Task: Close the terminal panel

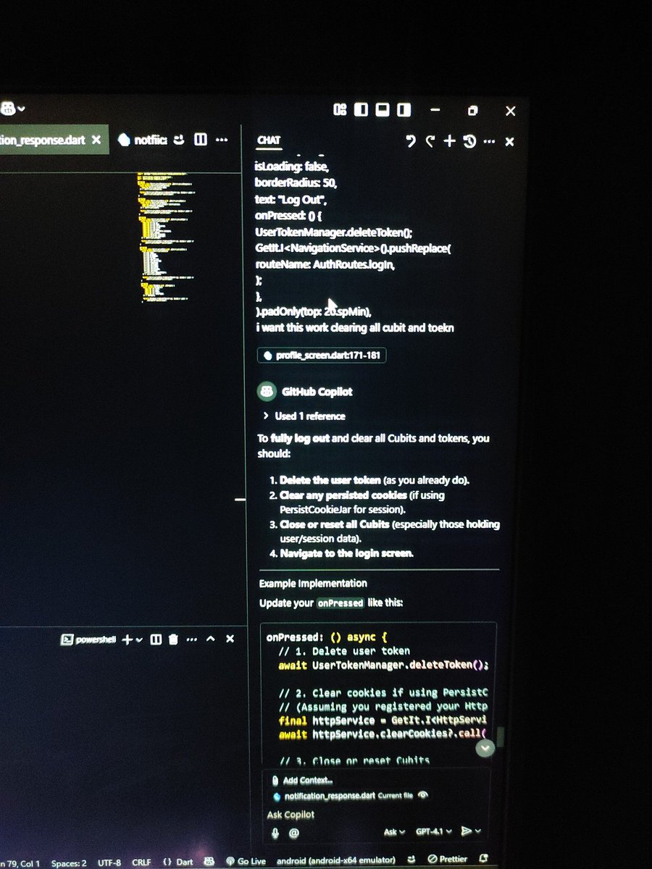Action: (x=230, y=639)
